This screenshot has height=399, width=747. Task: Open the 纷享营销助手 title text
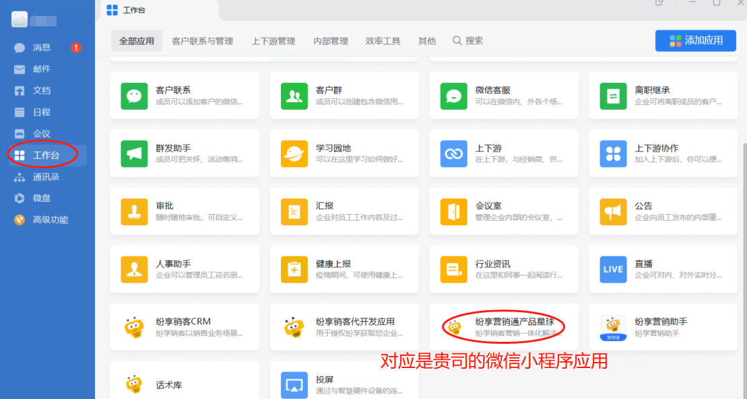[661, 322]
